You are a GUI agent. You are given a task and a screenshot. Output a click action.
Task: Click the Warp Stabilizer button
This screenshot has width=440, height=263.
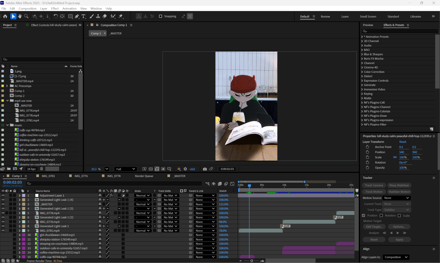(x=399, y=185)
